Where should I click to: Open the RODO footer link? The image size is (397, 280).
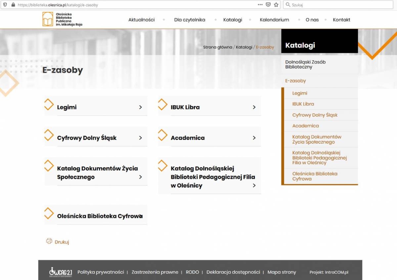tap(193, 272)
